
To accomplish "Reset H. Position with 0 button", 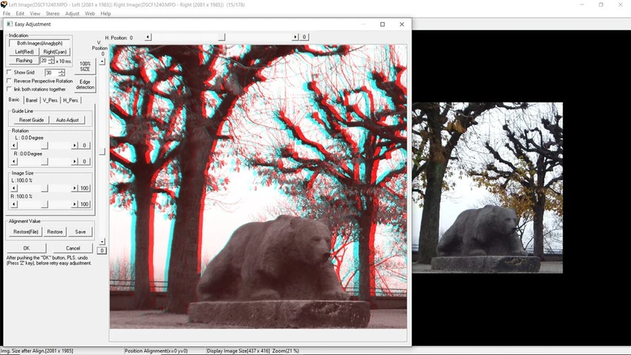I will (304, 37).
